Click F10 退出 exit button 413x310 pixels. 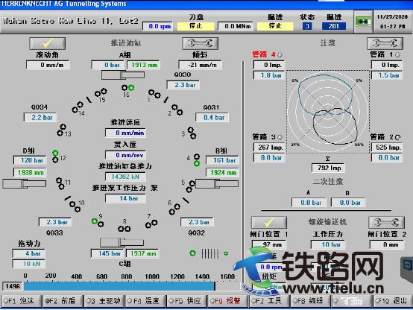(x=393, y=301)
